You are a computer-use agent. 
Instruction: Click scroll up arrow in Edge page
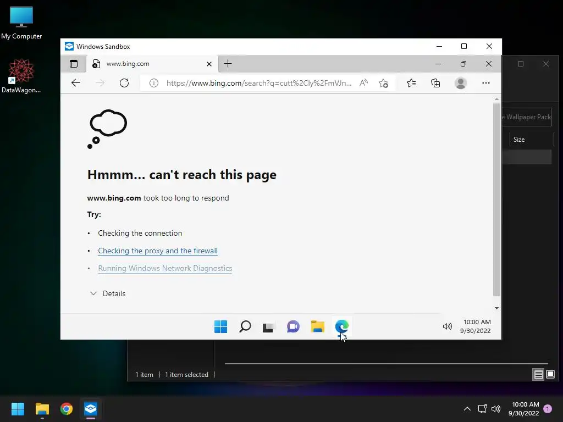(x=496, y=99)
